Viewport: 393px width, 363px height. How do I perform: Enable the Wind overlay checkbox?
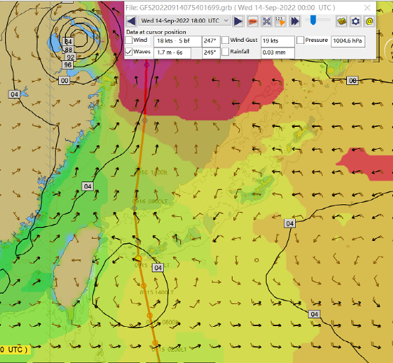[x=129, y=40]
